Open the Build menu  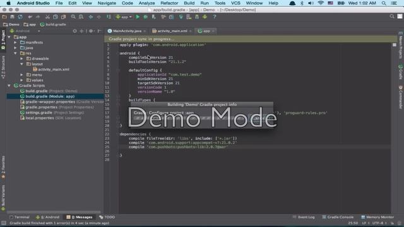point(189,3)
